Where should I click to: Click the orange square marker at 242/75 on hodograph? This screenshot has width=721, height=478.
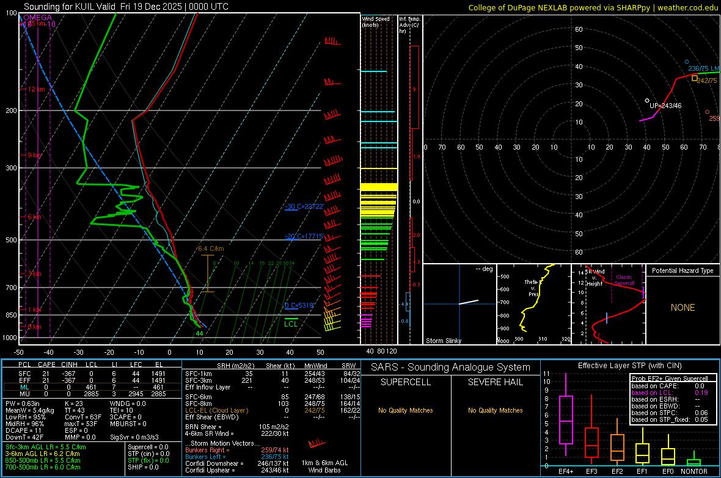click(x=695, y=78)
